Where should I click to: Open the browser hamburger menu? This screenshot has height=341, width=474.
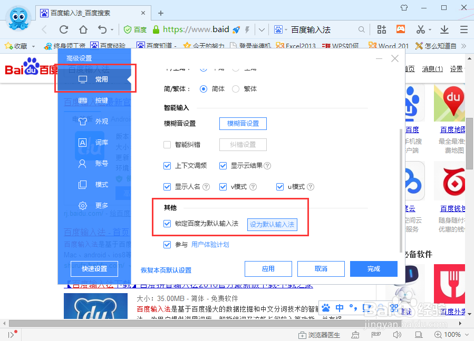coord(464,29)
